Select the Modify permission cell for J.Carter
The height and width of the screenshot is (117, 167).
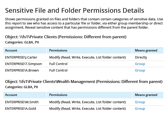coord(88,57)
